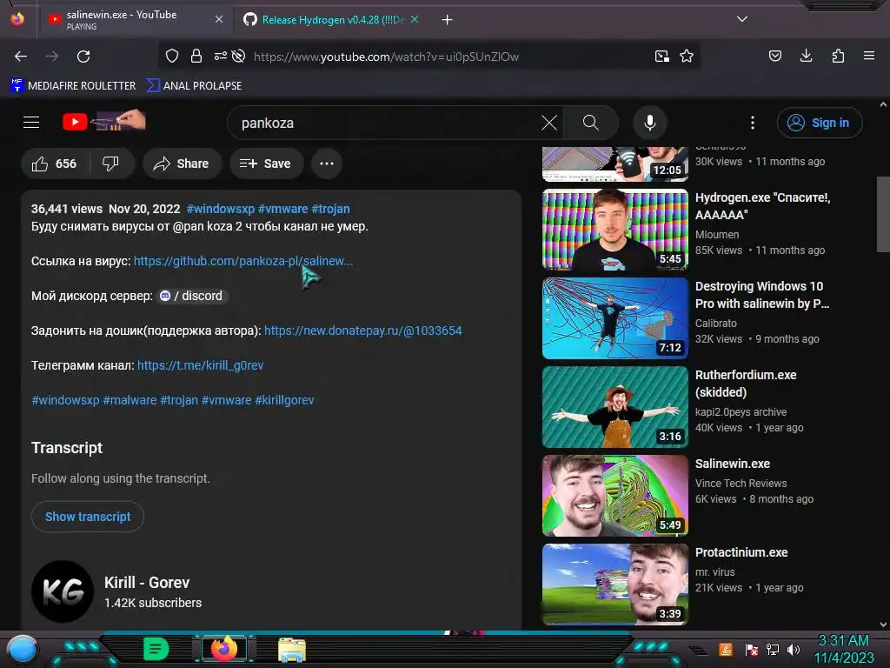Open the site permissions icon in address bar
The width and height of the screenshot is (890, 668).
220,56
